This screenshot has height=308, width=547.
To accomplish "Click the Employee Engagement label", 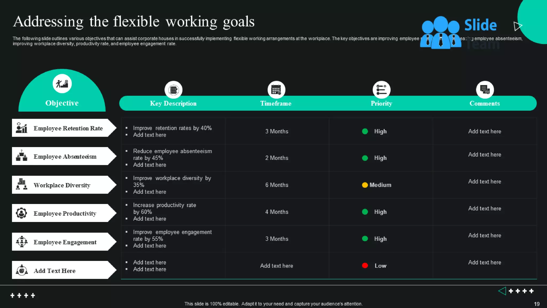I will pyautogui.click(x=65, y=242).
